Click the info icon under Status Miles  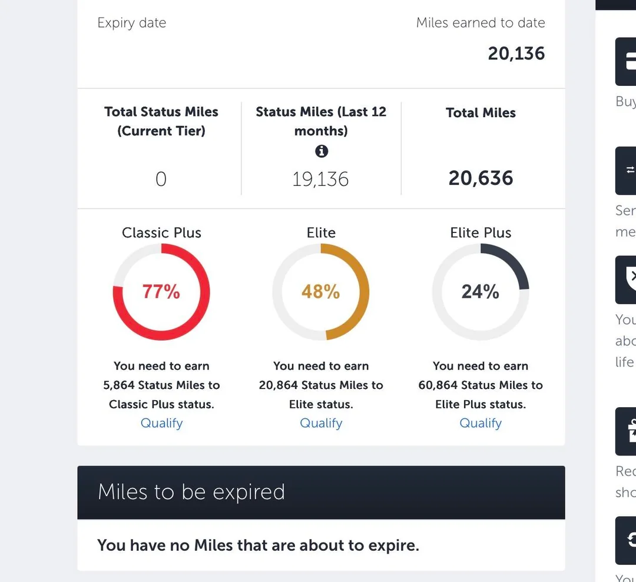321,151
